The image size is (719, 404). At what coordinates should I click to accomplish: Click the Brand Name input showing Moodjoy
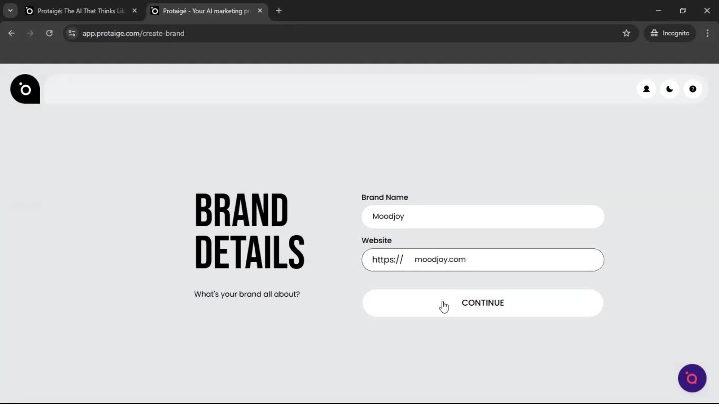coord(482,217)
